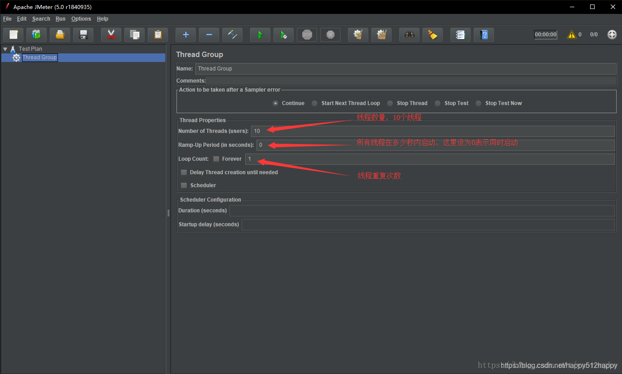Open the Help menu
The image size is (622, 374).
[x=102, y=19]
